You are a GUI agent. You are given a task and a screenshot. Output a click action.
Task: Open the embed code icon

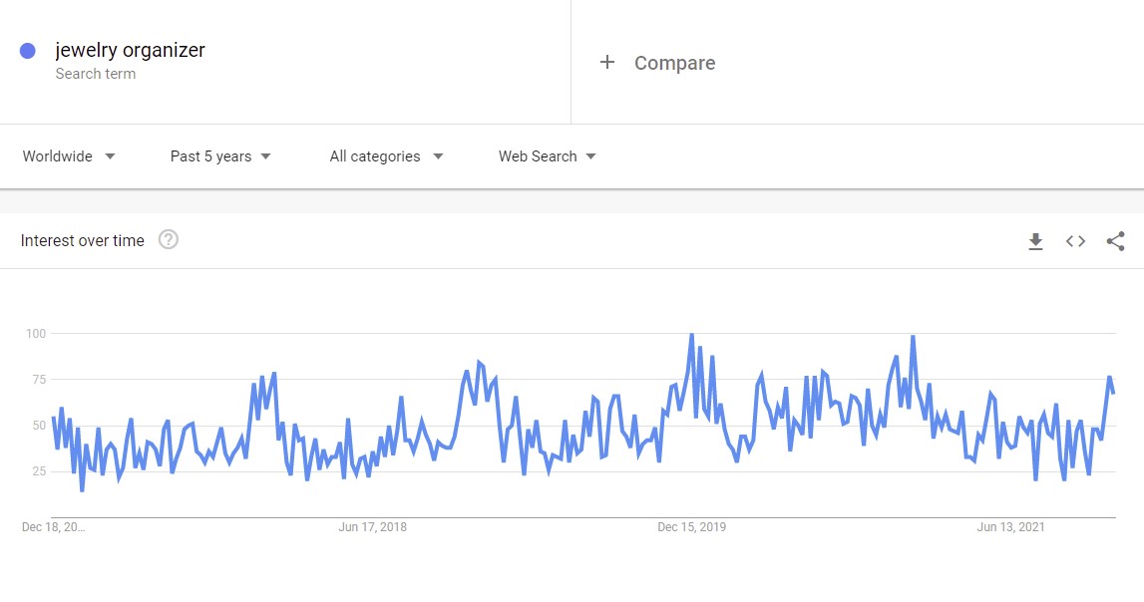pos(1075,241)
